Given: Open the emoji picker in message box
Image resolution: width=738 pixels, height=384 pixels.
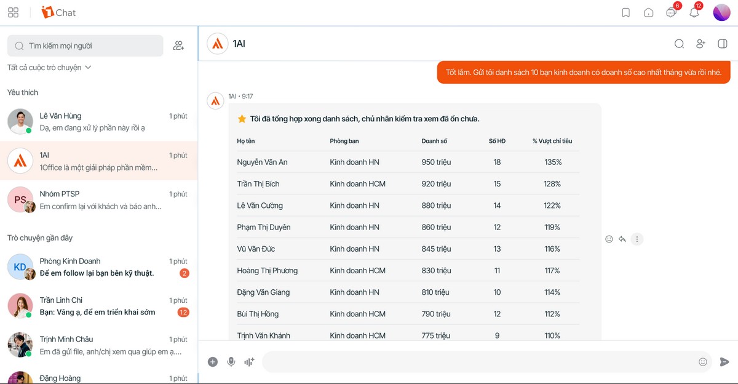Looking at the screenshot, I should tap(703, 362).
